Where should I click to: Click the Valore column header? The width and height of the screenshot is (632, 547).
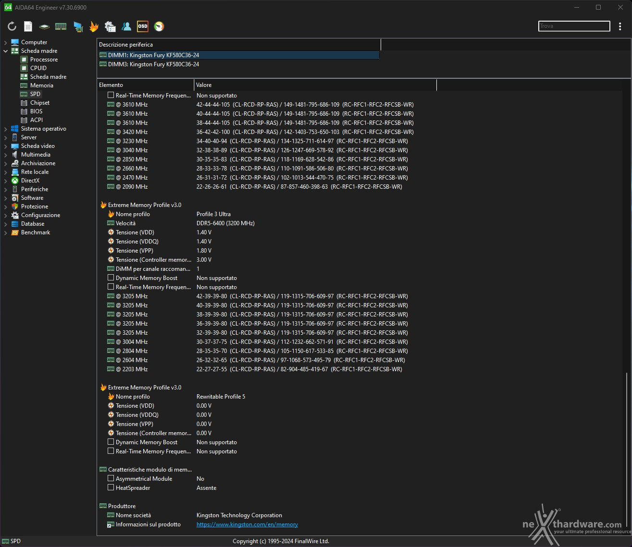[316, 85]
